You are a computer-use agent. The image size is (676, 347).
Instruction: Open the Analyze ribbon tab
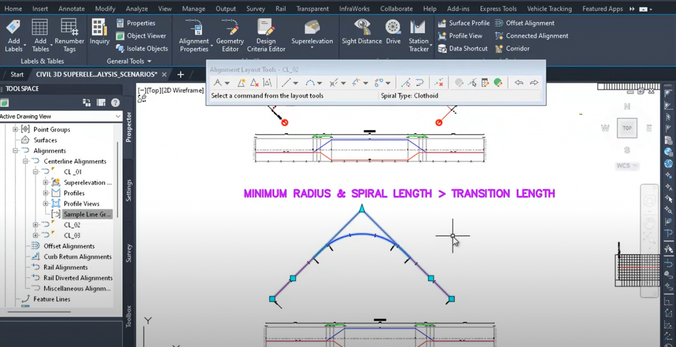137,9
